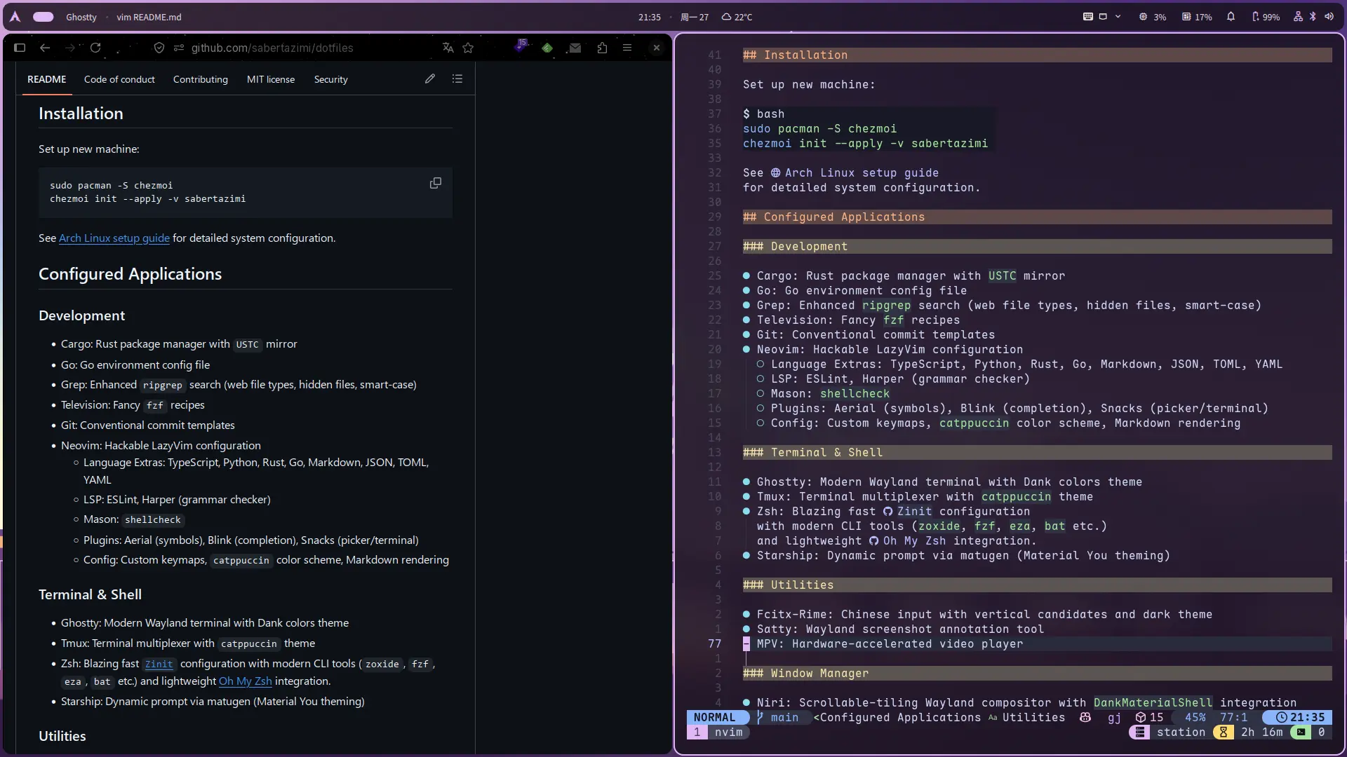Open the green diamond extension icon
Screen dimensions: 1347x757
(547, 48)
